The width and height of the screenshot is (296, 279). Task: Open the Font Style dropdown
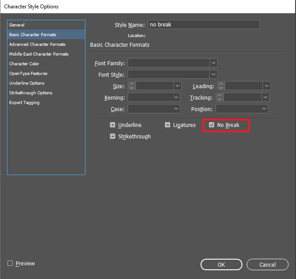[213, 74]
